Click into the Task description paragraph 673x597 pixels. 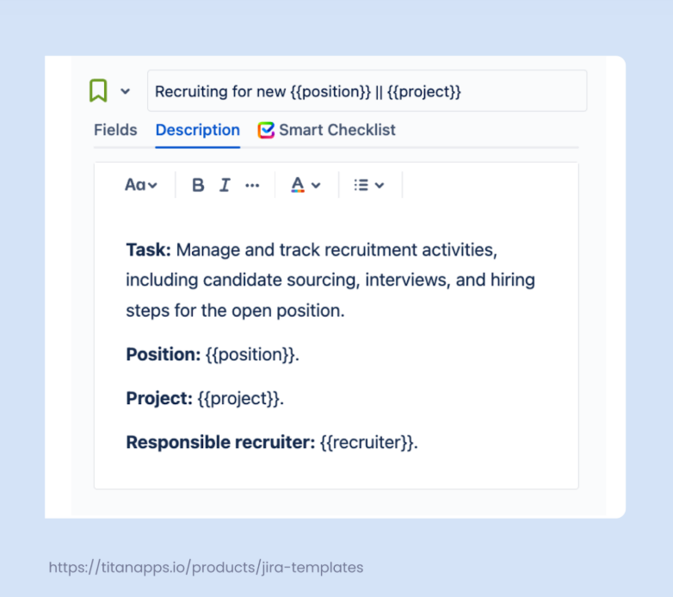tap(330, 280)
